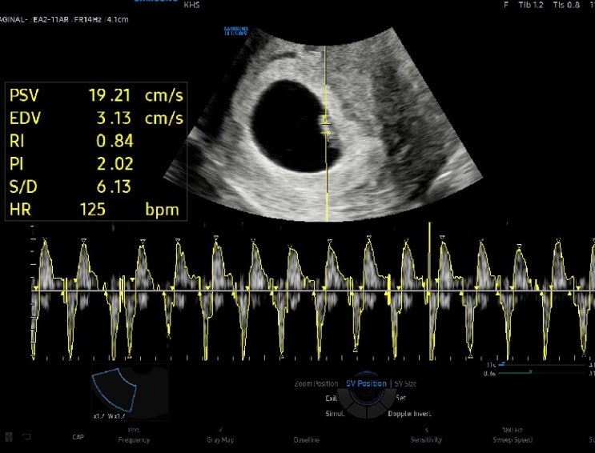
Task: Open the Sensitivity soft-menu control
Action: (x=426, y=439)
